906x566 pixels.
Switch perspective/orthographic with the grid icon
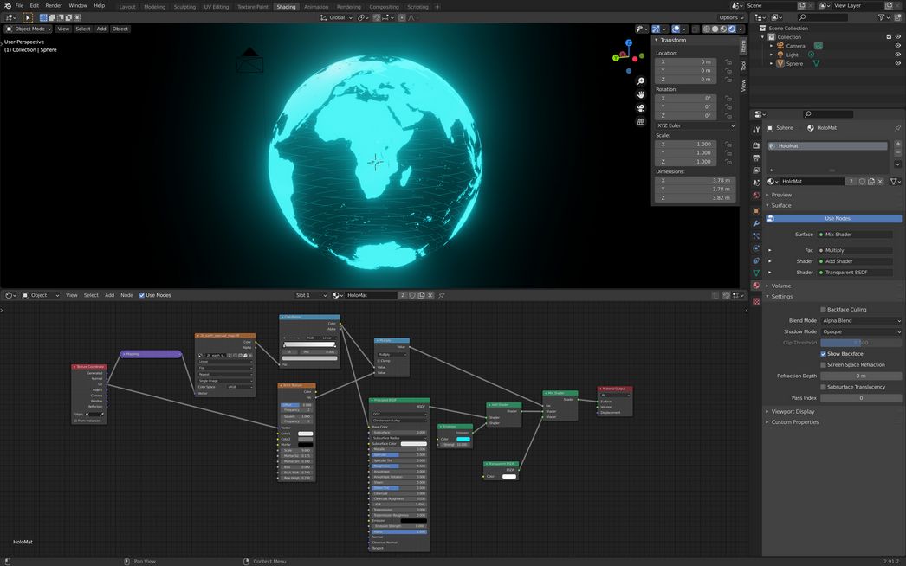[x=640, y=121]
